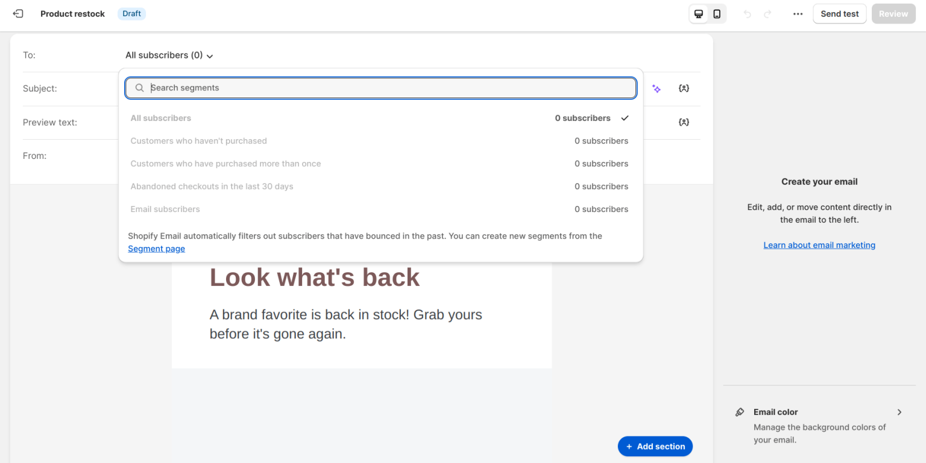
Task: Click the exit editor icon top left
Action: click(18, 13)
